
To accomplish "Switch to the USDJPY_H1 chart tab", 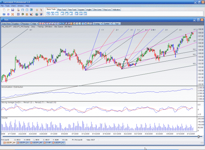I will pyautogui.click(x=58, y=143).
